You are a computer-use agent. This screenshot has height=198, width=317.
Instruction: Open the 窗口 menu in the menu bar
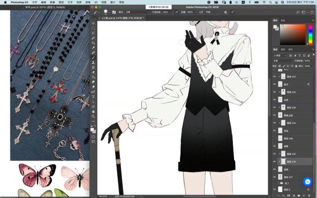[113, 2]
